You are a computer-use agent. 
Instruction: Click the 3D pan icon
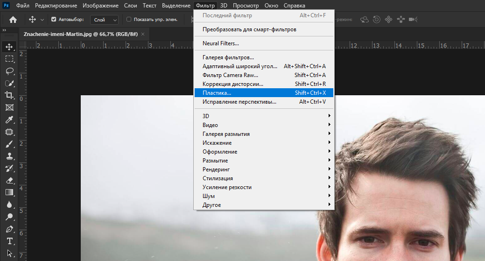pyautogui.click(x=388, y=20)
